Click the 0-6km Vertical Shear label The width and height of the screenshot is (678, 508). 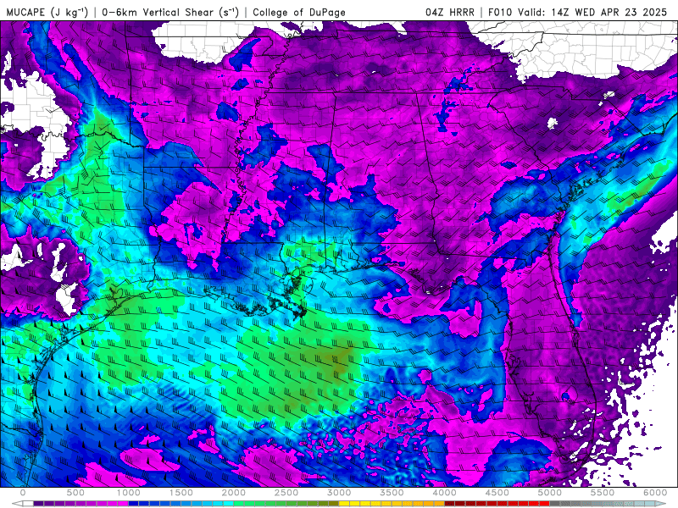[x=170, y=12]
